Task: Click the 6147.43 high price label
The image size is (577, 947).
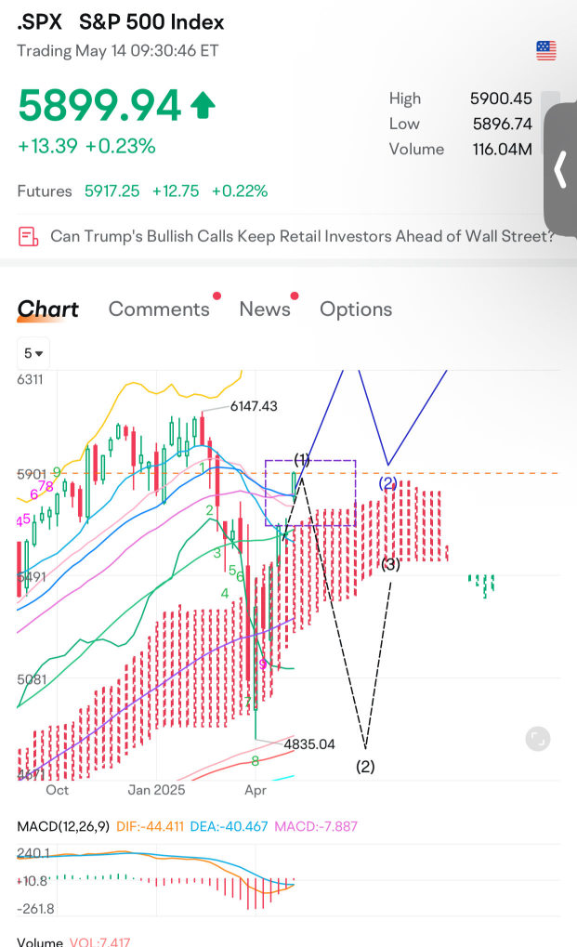Action: pos(254,406)
